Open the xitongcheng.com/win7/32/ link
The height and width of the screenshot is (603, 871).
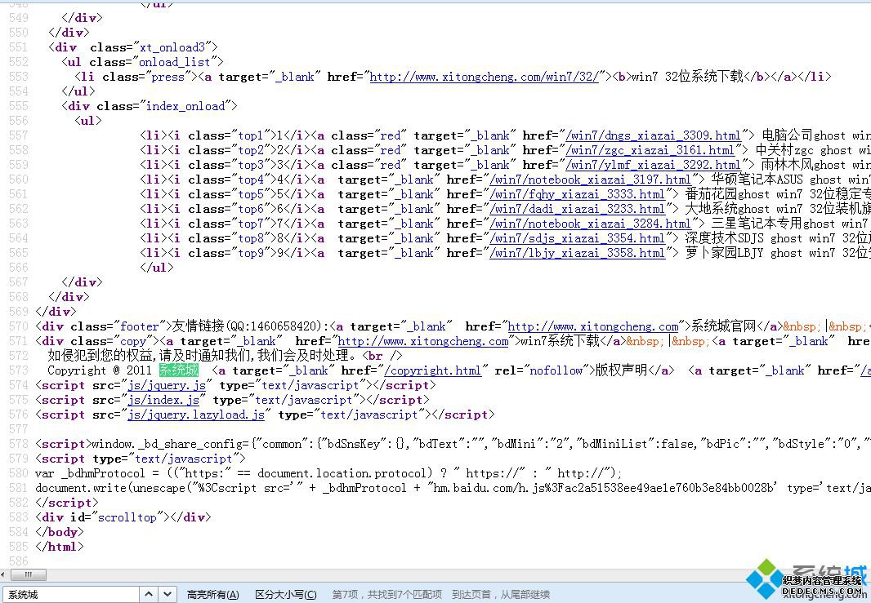(485, 77)
